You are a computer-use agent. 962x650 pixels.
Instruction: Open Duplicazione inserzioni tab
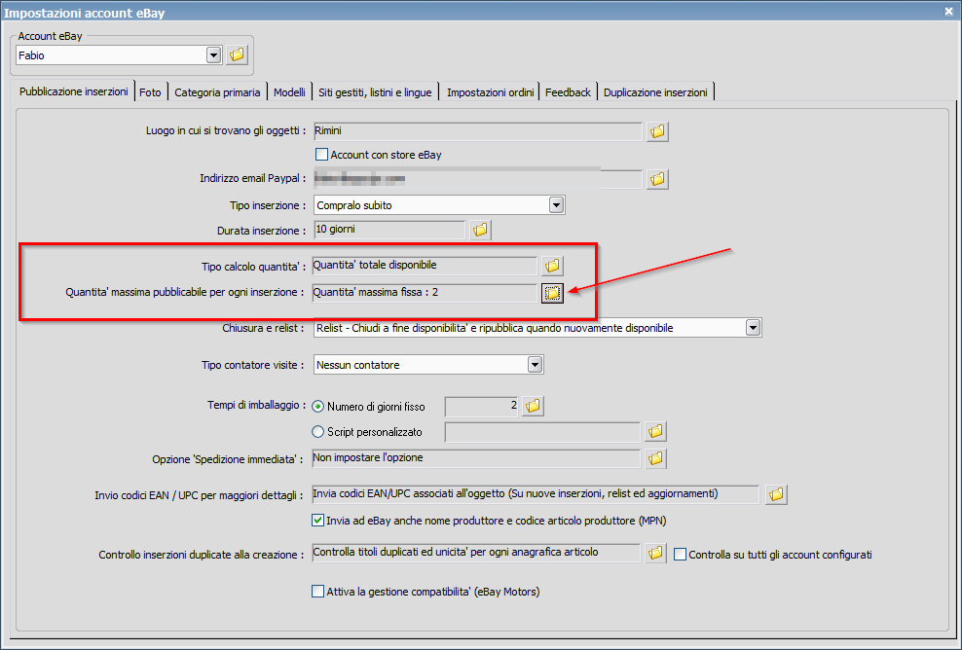pos(655,92)
